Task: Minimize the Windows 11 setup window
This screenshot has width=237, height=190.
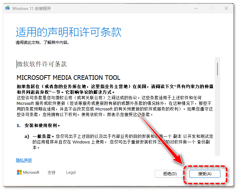Action: point(196,8)
